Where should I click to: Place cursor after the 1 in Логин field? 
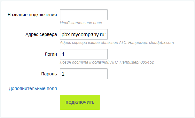(65, 54)
